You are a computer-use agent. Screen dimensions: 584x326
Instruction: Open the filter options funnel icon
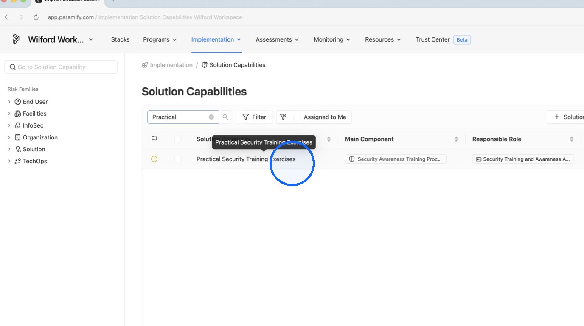point(284,117)
